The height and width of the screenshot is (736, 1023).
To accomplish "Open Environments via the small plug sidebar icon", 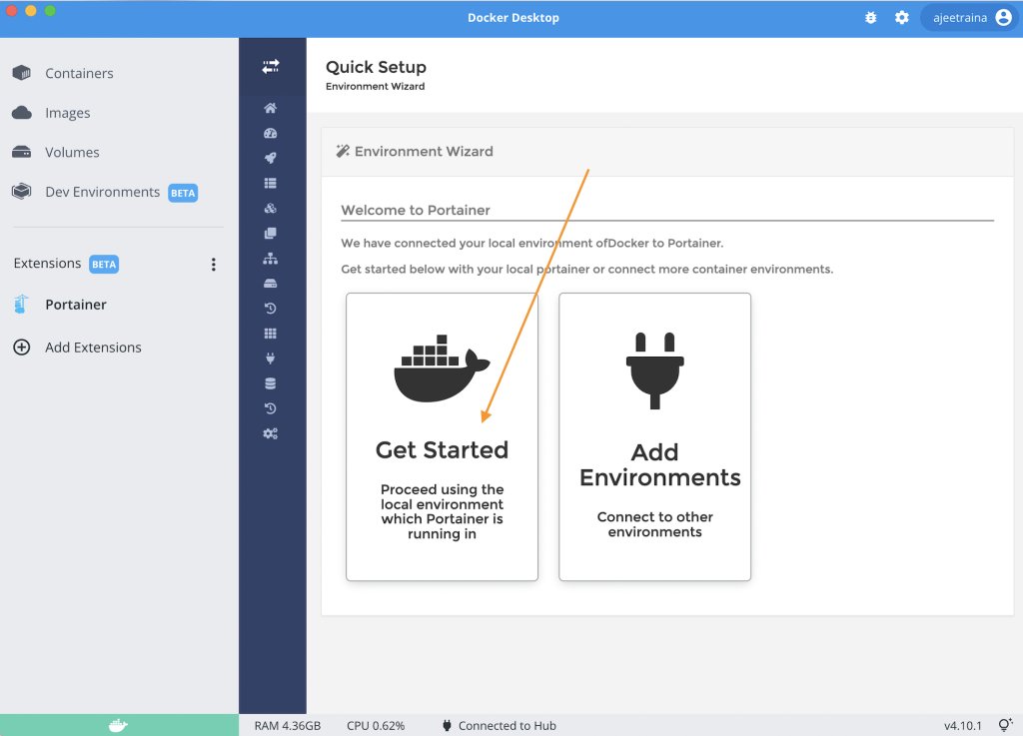I will coord(270,359).
